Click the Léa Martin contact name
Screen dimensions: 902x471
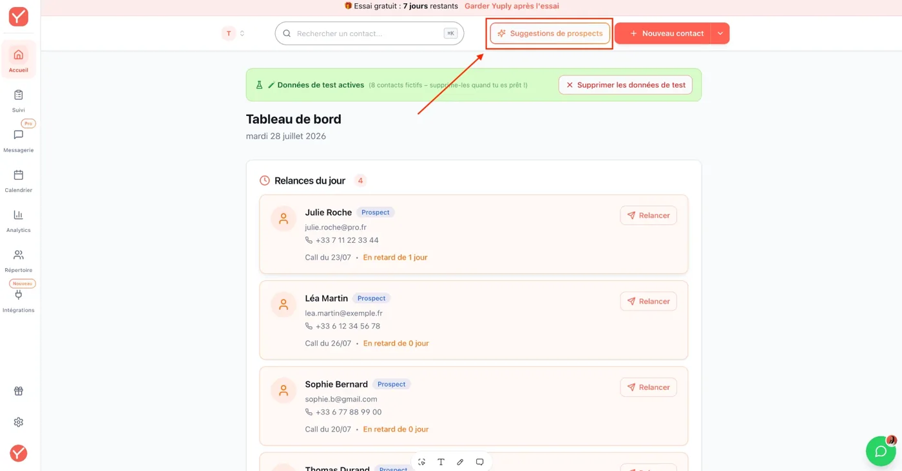click(x=327, y=298)
